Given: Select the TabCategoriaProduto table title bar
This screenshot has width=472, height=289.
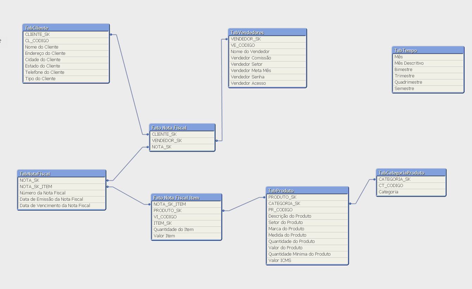Looking at the screenshot, I should [x=411, y=173].
